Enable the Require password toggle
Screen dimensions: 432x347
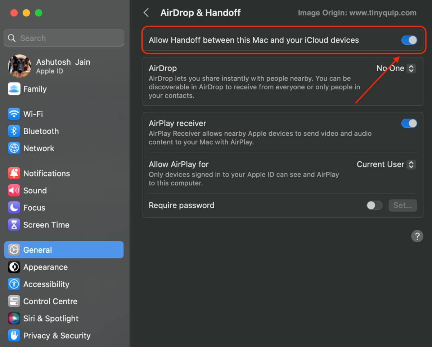point(374,206)
